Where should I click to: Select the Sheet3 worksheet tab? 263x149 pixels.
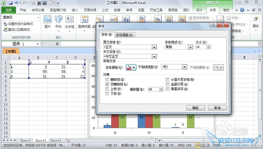(55, 141)
